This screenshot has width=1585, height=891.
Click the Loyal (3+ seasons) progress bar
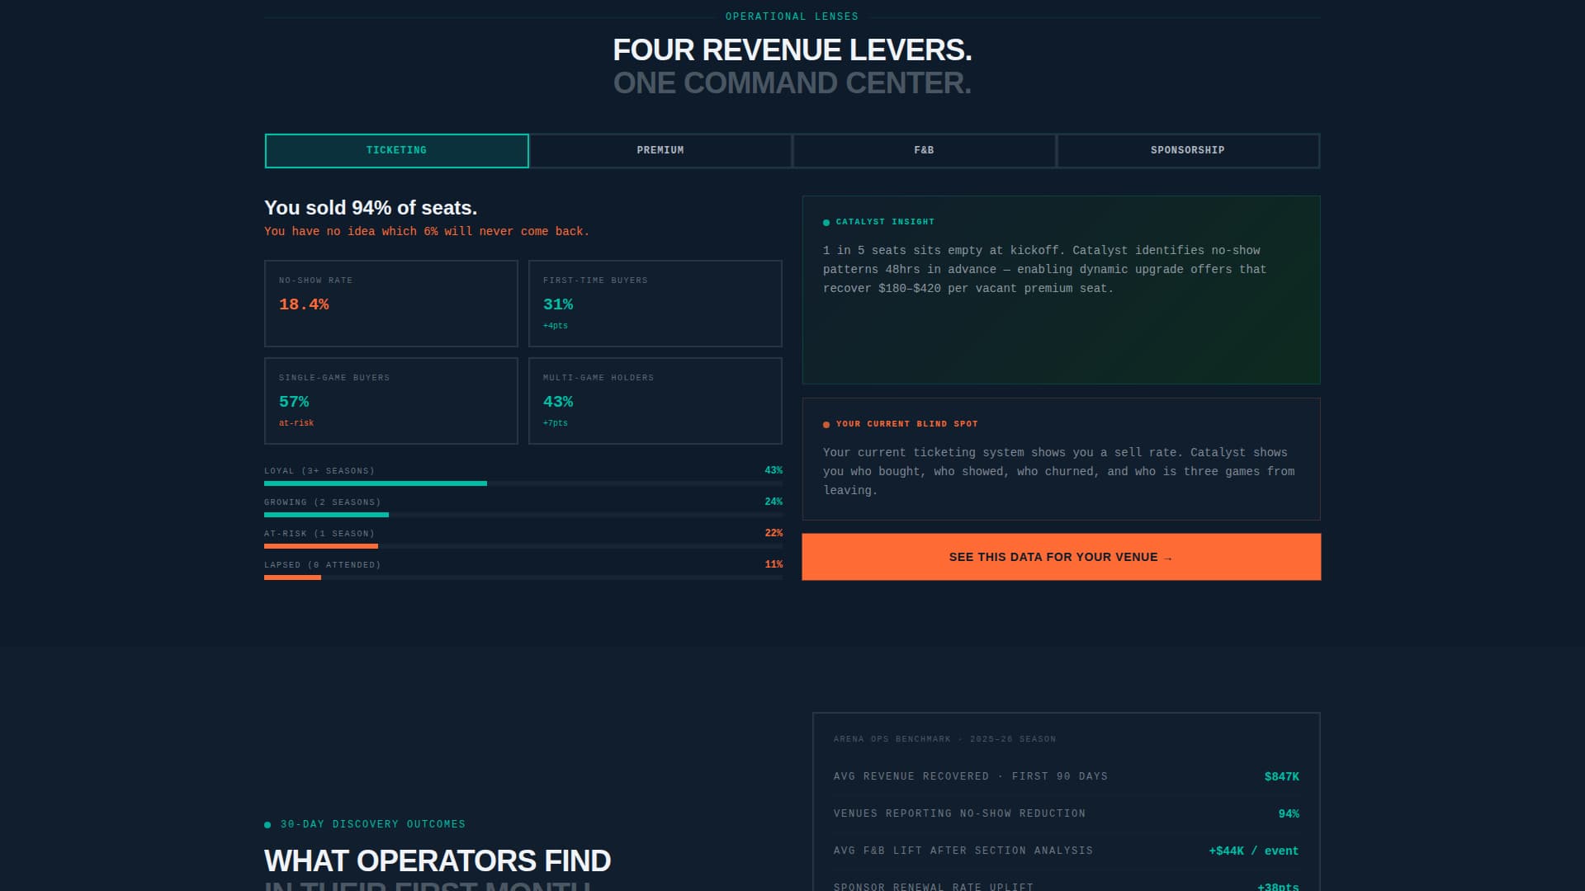click(523, 483)
